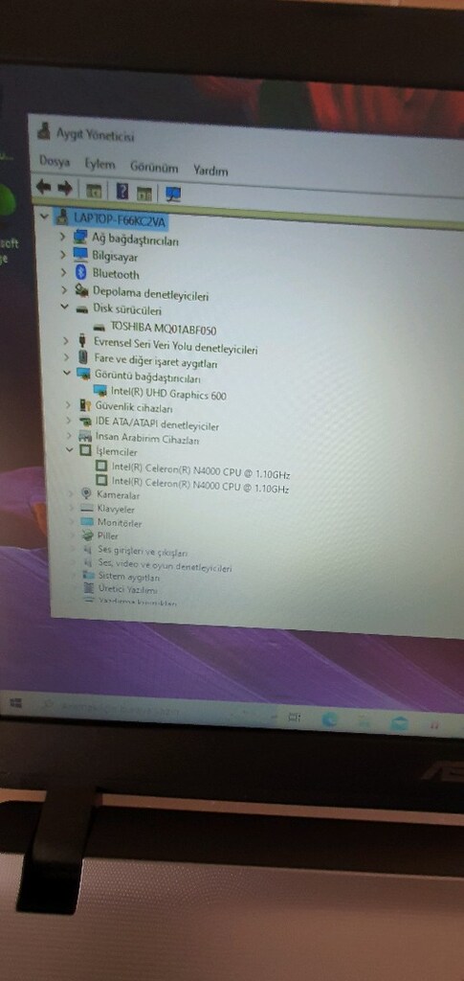Screen dimensions: 464x981
Task: Select the first Celeron N4000 CPU entry
Action: coord(201,472)
